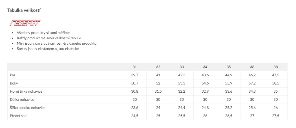This screenshot has height=128, width=296.
Task: Click the 58,5 Boky value cell
Action: (x=275, y=83)
